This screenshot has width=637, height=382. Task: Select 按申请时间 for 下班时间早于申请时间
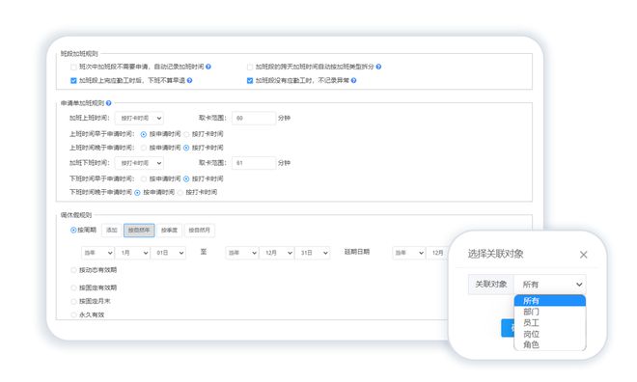[144, 179]
